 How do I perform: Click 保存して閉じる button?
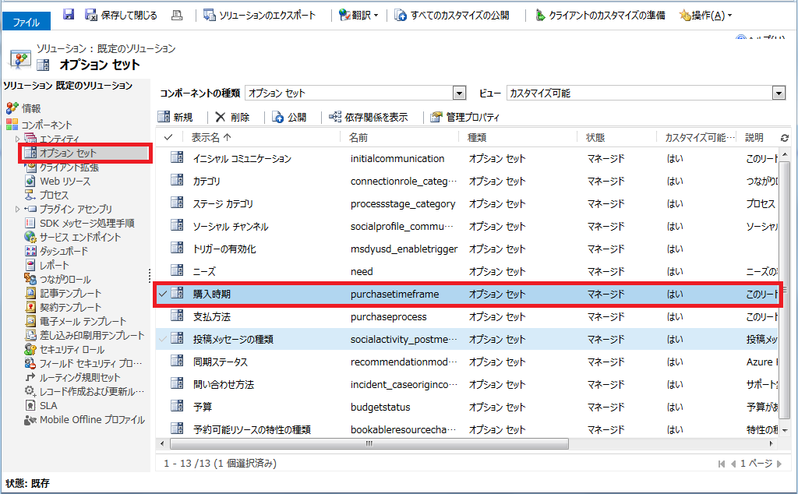(x=121, y=16)
